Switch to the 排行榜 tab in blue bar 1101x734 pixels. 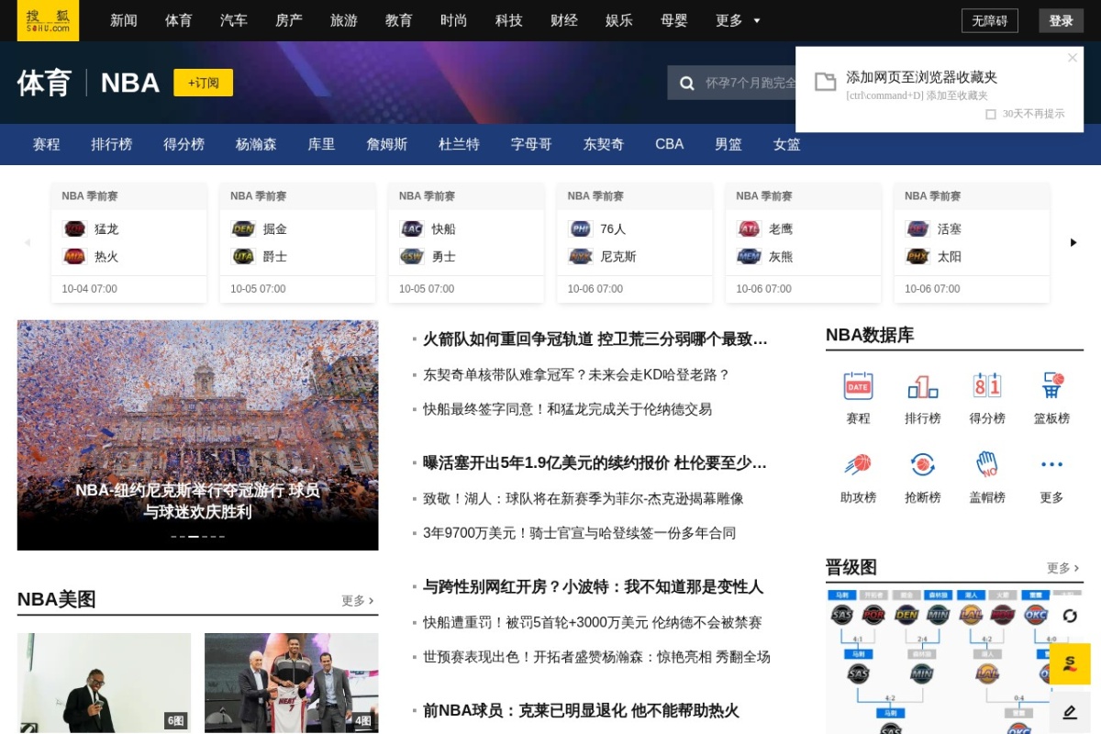tap(112, 144)
